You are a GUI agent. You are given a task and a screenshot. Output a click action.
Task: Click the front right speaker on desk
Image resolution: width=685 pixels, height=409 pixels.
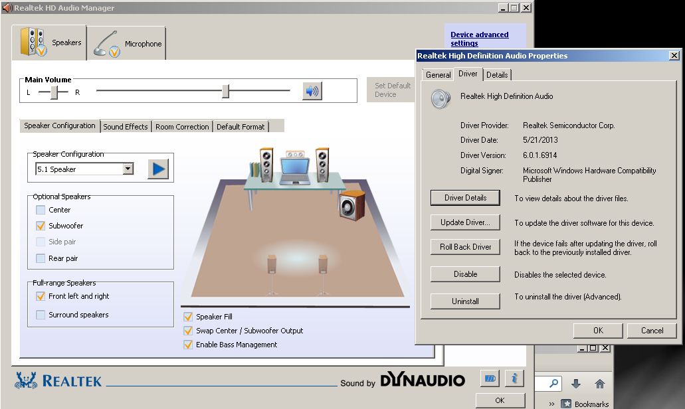point(322,165)
